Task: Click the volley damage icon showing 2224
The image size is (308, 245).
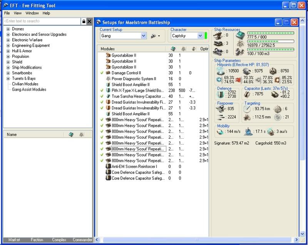Action: (x=221, y=117)
